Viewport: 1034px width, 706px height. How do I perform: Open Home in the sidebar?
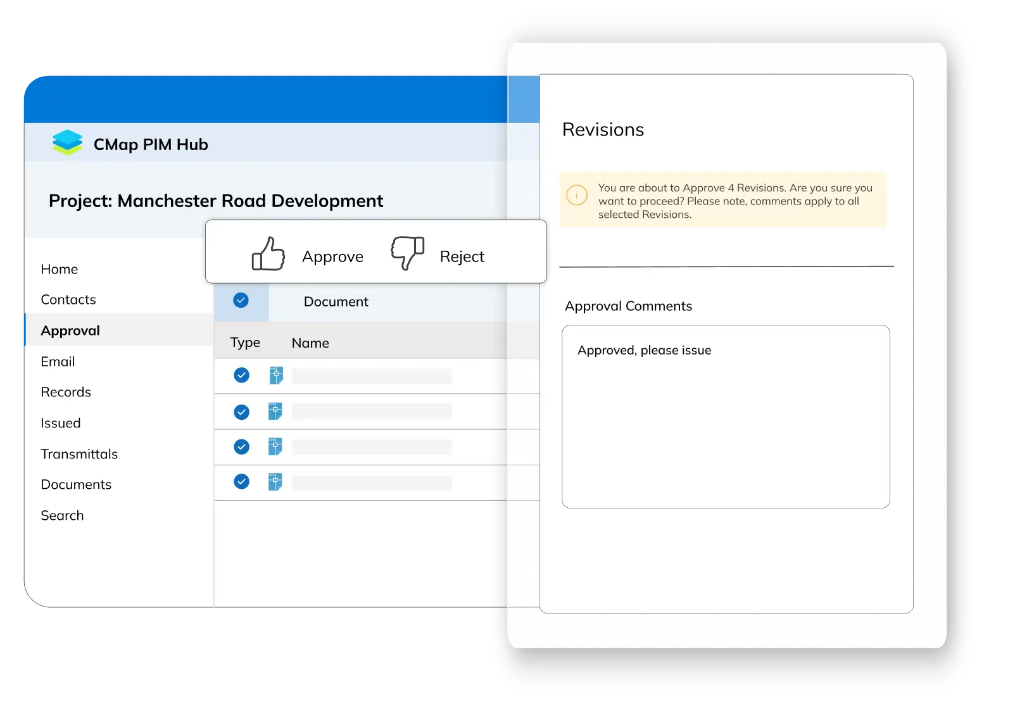point(60,269)
